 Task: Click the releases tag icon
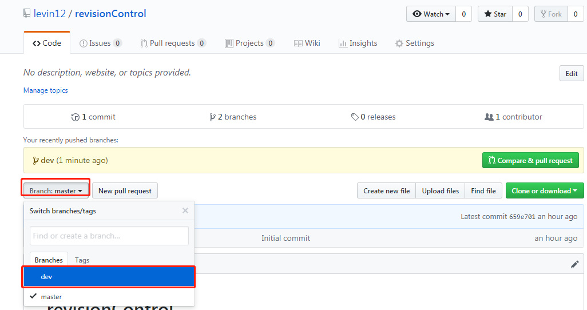(x=355, y=117)
